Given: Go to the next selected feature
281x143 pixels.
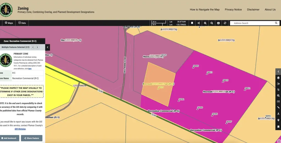Looking at the screenshot, I should point(37,47).
